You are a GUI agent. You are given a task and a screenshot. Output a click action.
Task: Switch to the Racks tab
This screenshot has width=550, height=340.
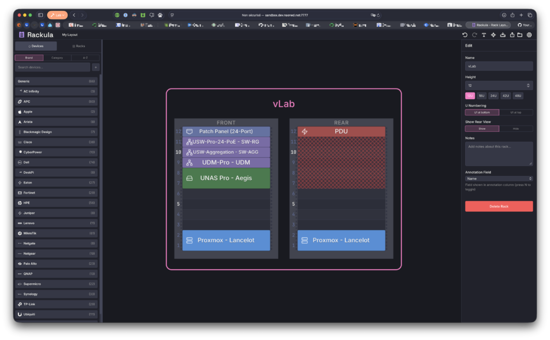[78, 46]
